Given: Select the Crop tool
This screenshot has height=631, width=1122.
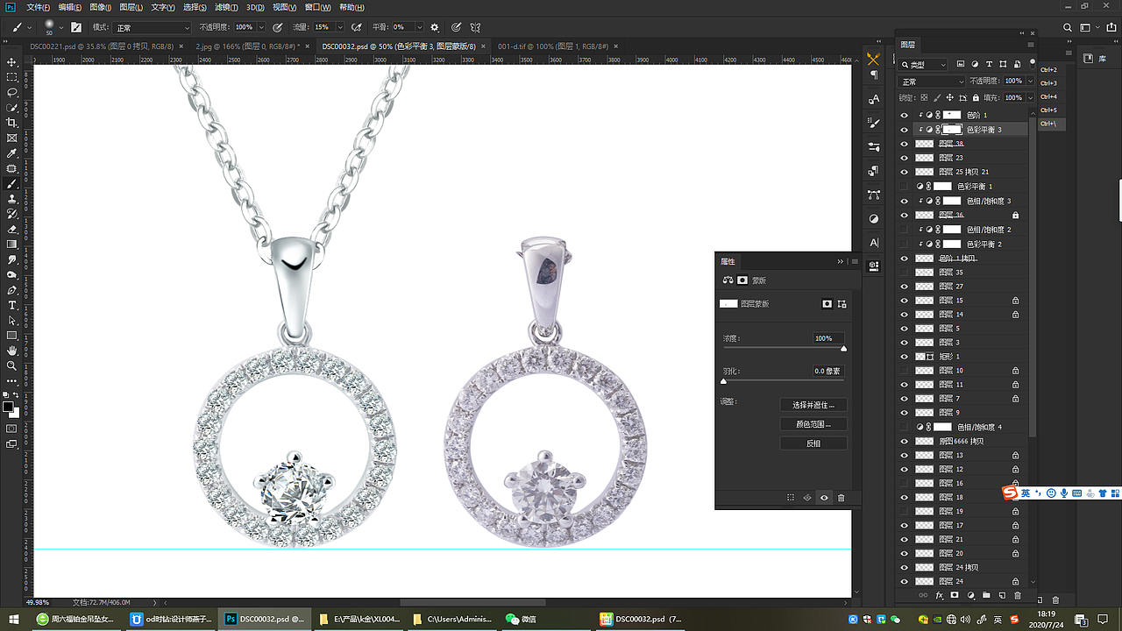Looking at the screenshot, I should (x=12, y=123).
